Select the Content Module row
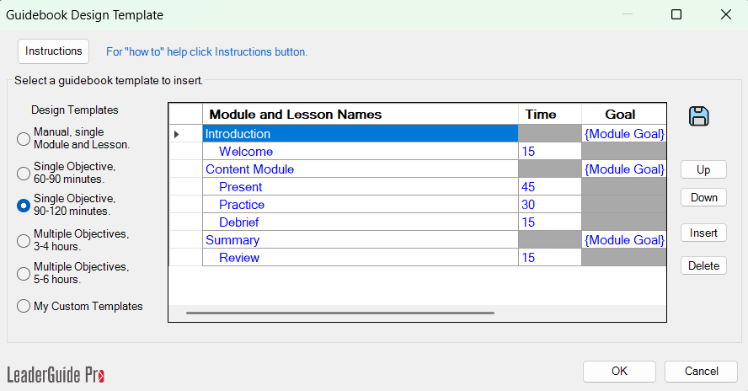Screen dimensions: 748x391 click(361, 169)
